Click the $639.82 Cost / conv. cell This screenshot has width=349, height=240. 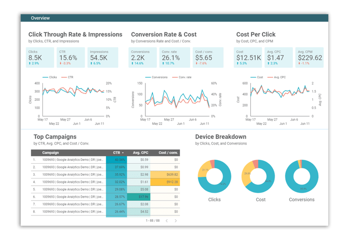165,175
